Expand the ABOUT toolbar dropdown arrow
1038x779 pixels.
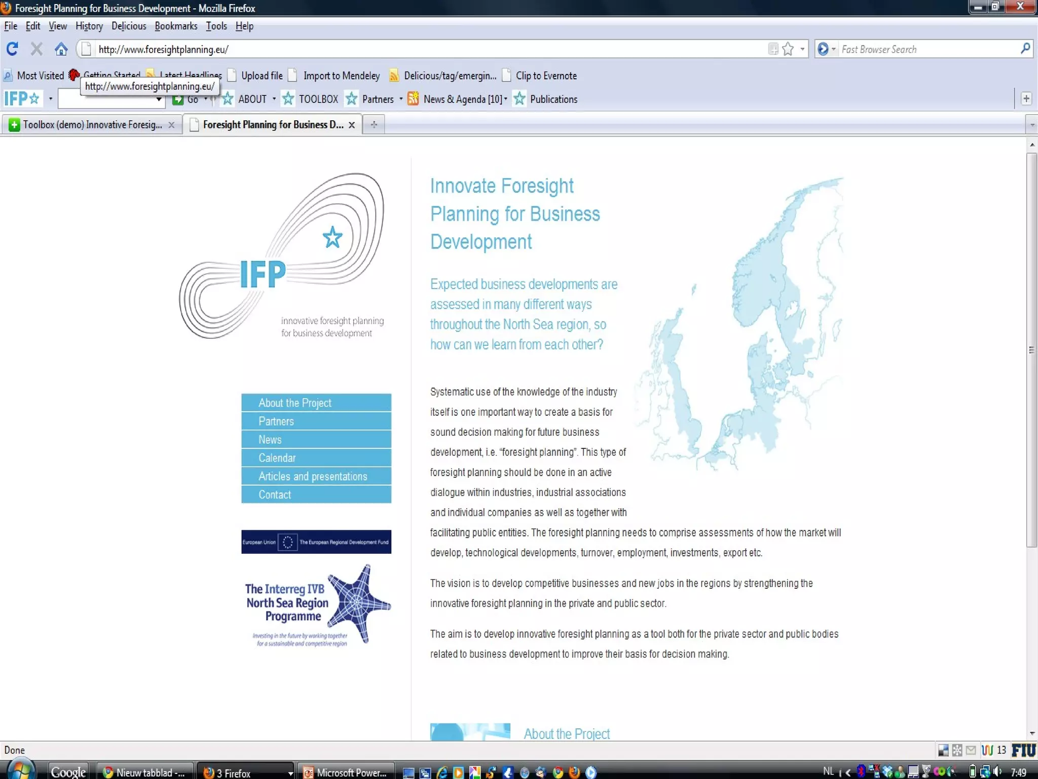274,99
